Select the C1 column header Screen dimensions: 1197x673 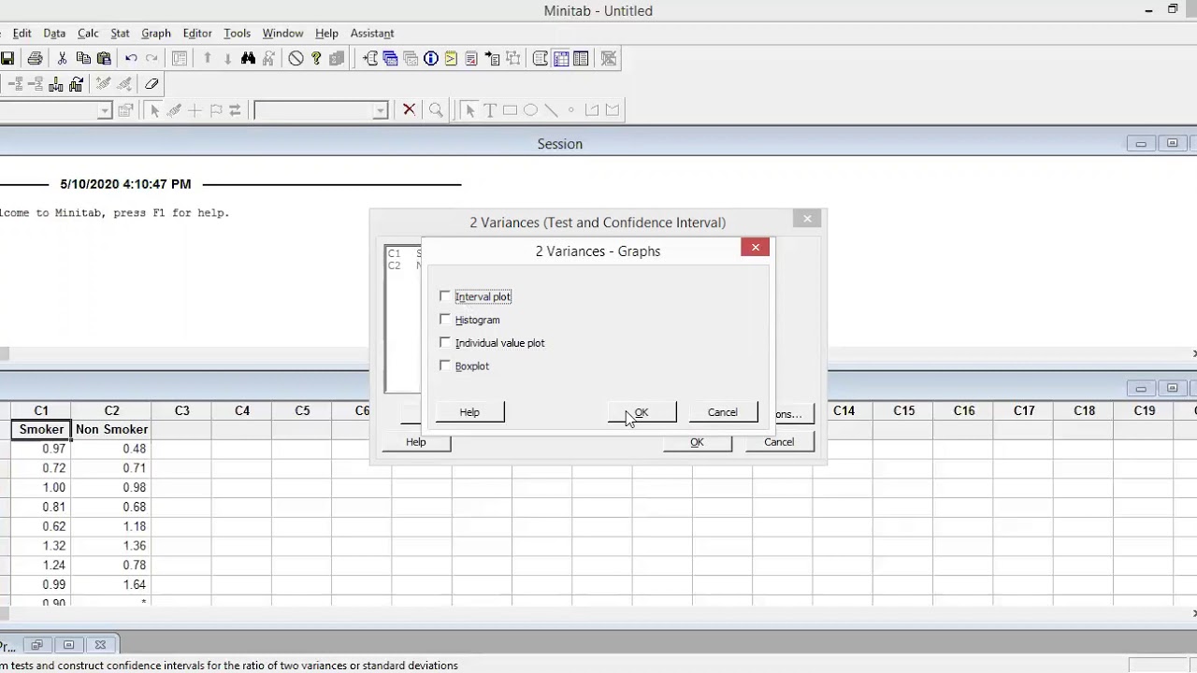[41, 410]
